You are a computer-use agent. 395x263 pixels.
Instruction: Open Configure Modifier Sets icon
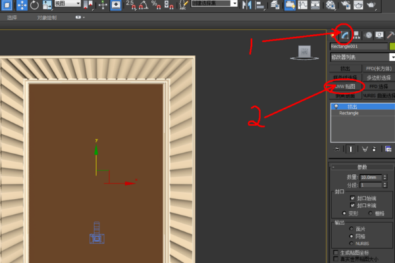pyautogui.click(x=388, y=149)
